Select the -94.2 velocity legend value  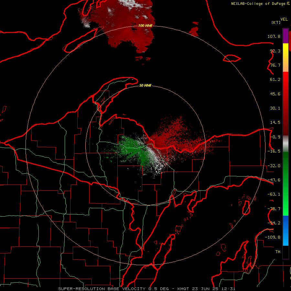pos(274,223)
